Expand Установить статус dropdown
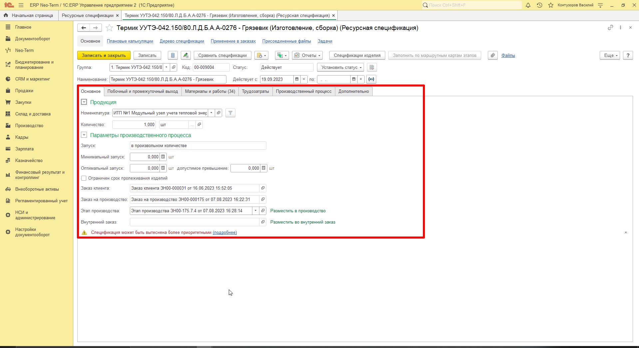The image size is (639, 348). [340, 68]
